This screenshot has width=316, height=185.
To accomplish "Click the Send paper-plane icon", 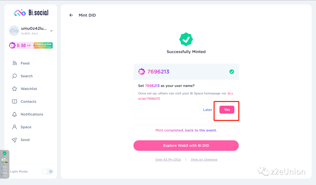I will pyautogui.click(x=14, y=140).
